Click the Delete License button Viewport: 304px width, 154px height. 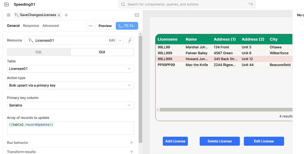(x=220, y=141)
